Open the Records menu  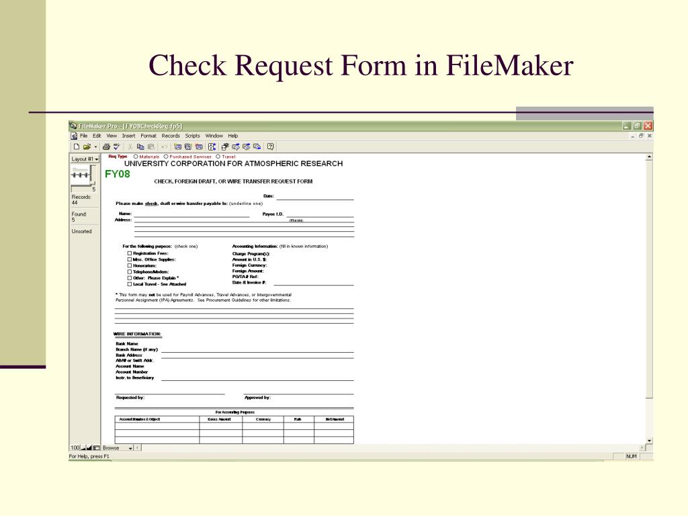point(171,136)
